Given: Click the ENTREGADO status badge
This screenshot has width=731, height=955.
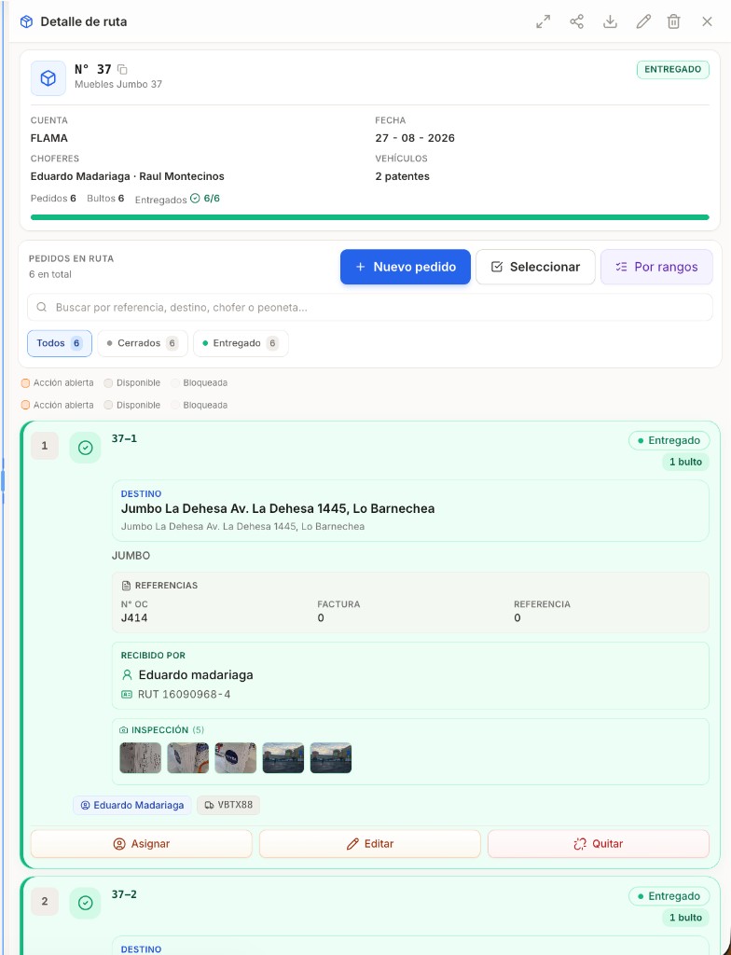Looking at the screenshot, I should click(672, 69).
